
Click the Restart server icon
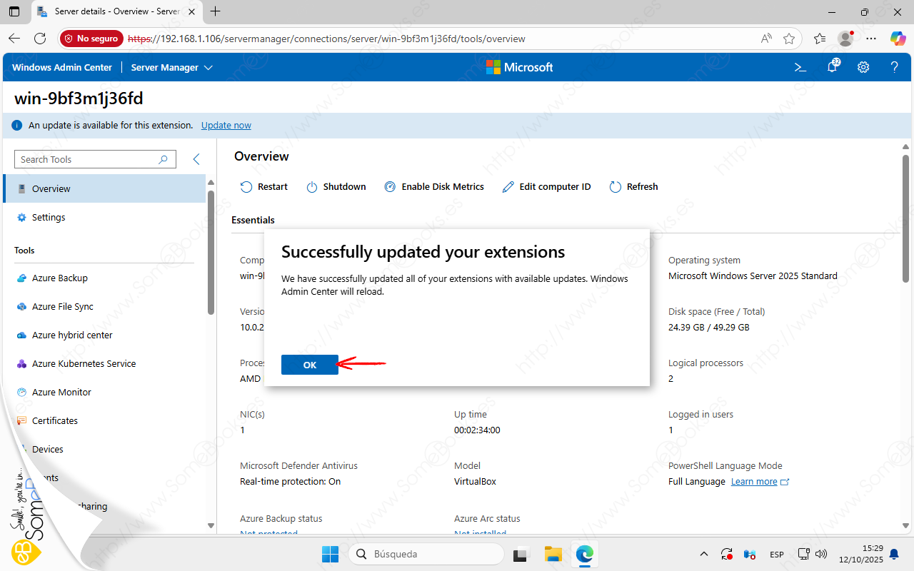pyautogui.click(x=246, y=187)
